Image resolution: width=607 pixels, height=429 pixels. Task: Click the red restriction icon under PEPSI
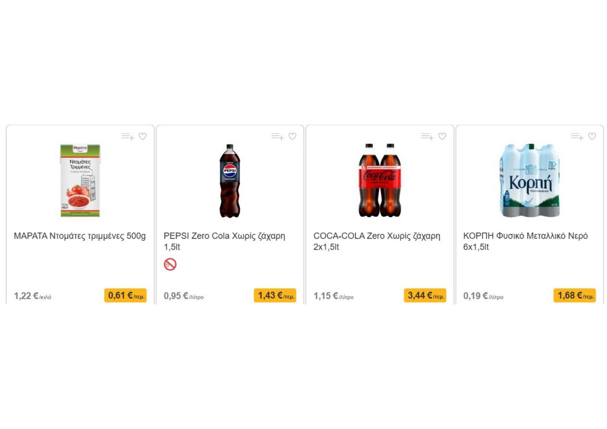pyautogui.click(x=170, y=264)
